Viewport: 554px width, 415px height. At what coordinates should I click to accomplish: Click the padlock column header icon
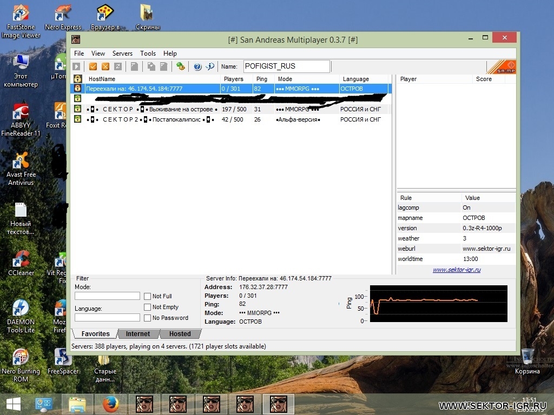[78, 79]
